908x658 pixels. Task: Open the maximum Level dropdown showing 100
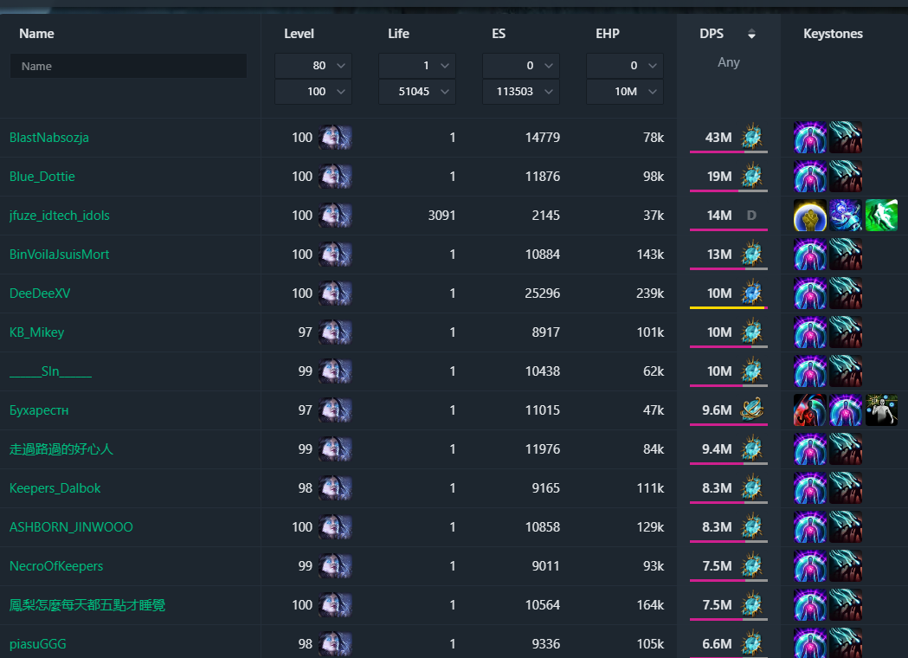point(313,92)
